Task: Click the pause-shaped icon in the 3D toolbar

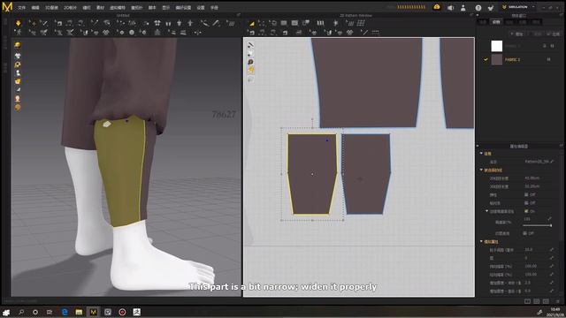Action: [x=168, y=23]
